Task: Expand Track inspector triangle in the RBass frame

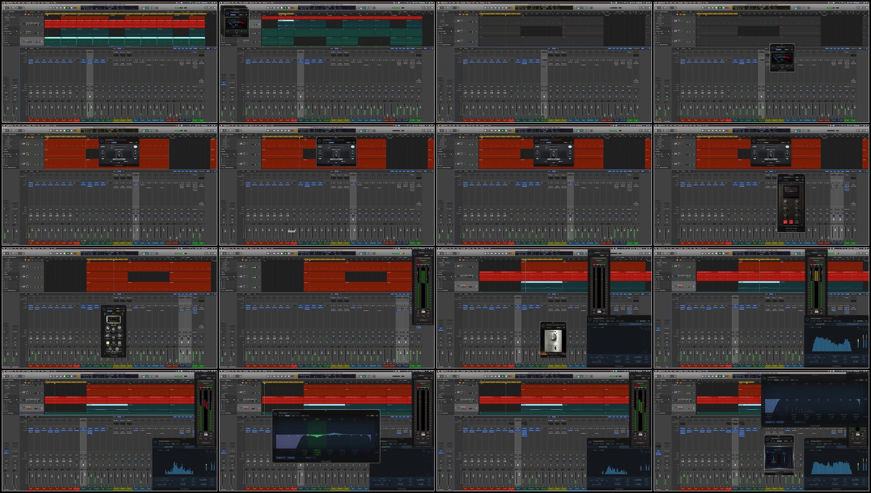Action: click(x=655, y=413)
